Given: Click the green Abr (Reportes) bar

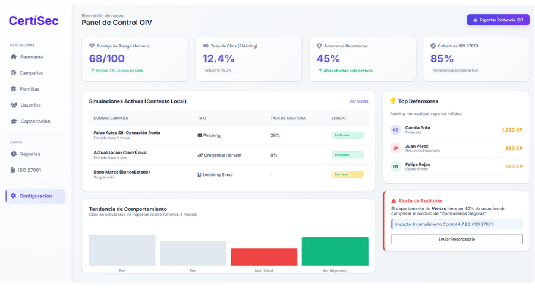Looking at the screenshot, I should tap(335, 251).
